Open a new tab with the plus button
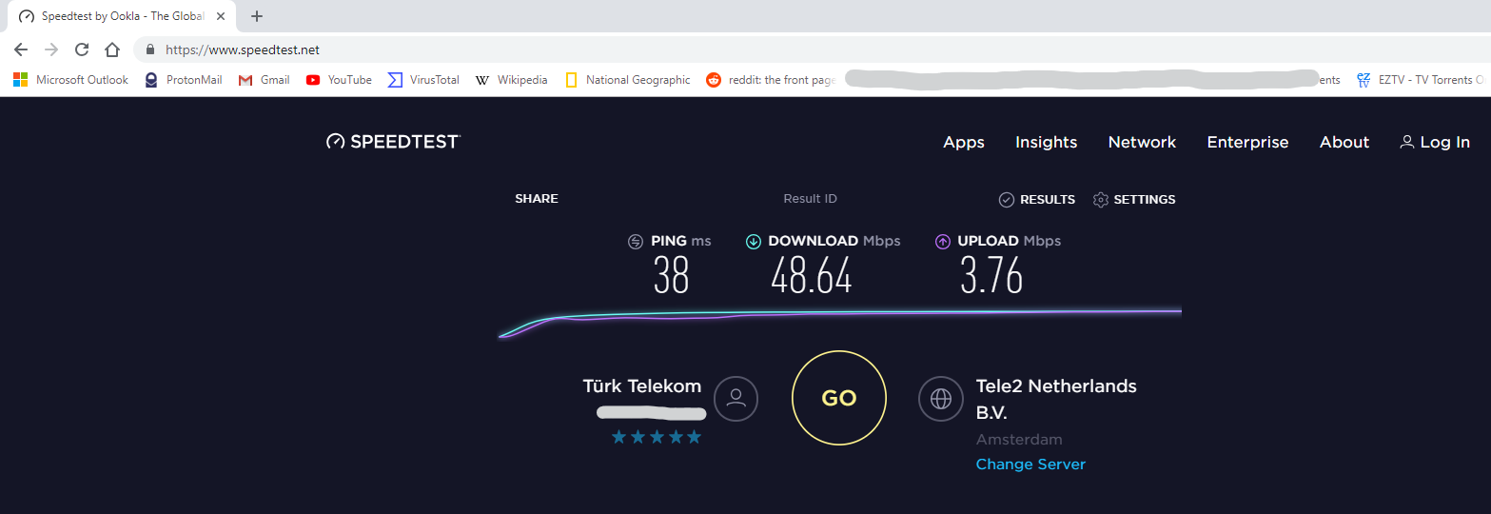This screenshot has width=1491, height=514. [x=257, y=16]
